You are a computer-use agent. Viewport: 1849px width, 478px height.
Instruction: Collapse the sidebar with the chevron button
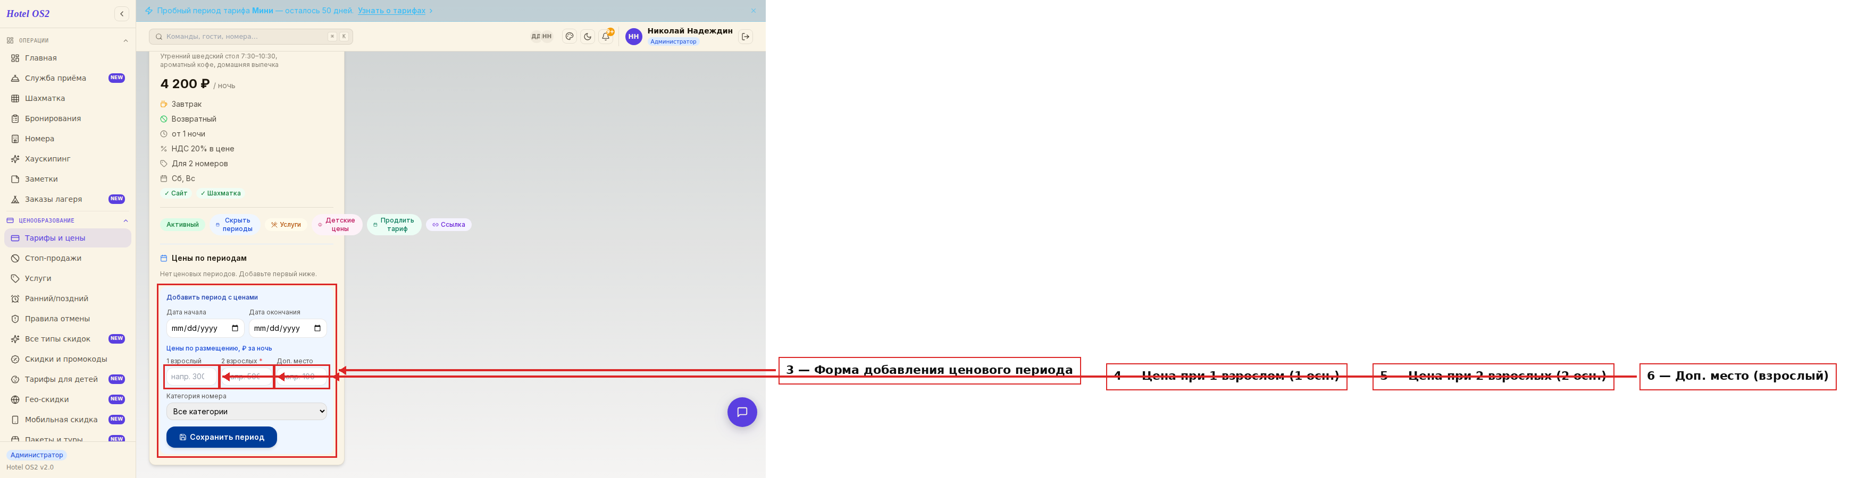click(122, 14)
